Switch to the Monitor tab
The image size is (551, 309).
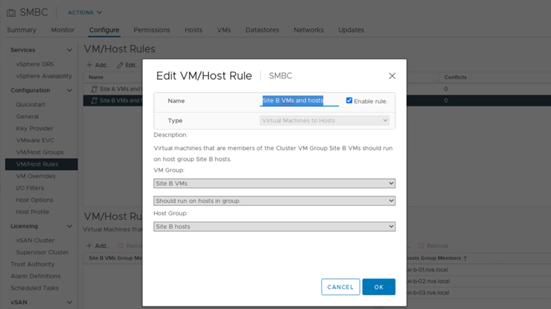63,30
